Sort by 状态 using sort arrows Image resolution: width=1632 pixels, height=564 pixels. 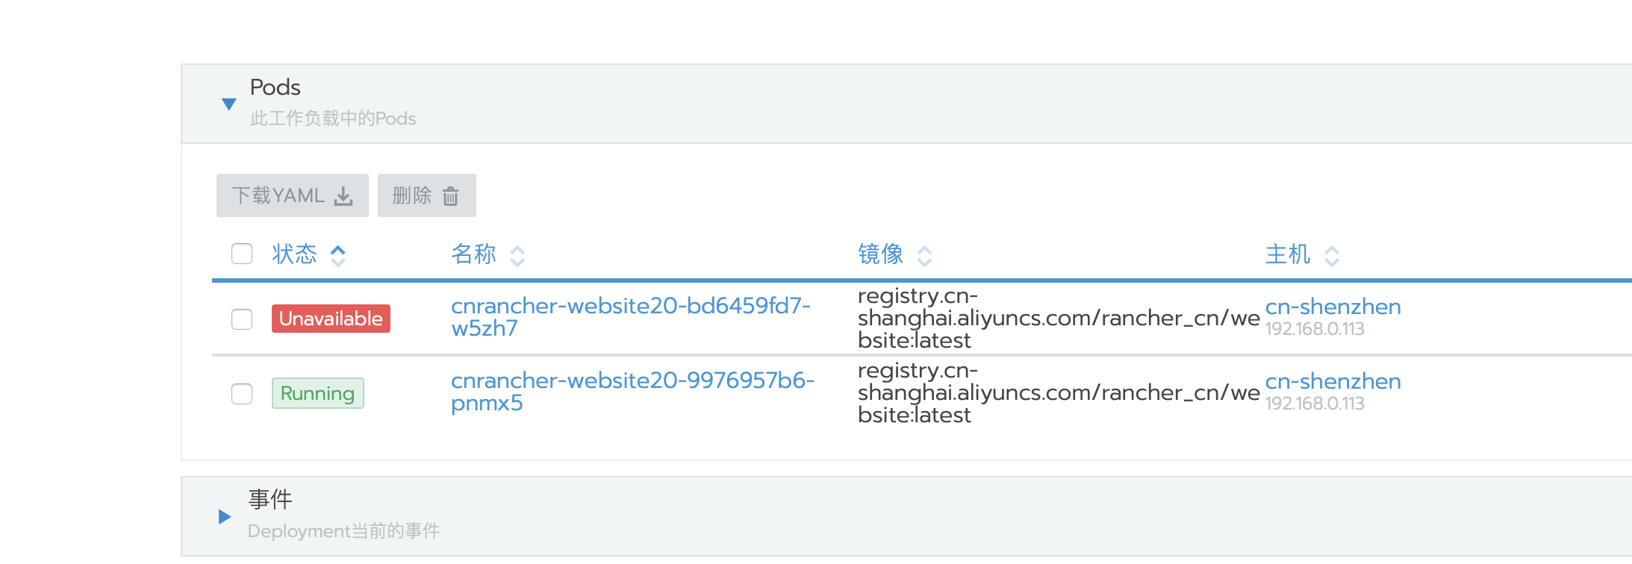pos(338,255)
